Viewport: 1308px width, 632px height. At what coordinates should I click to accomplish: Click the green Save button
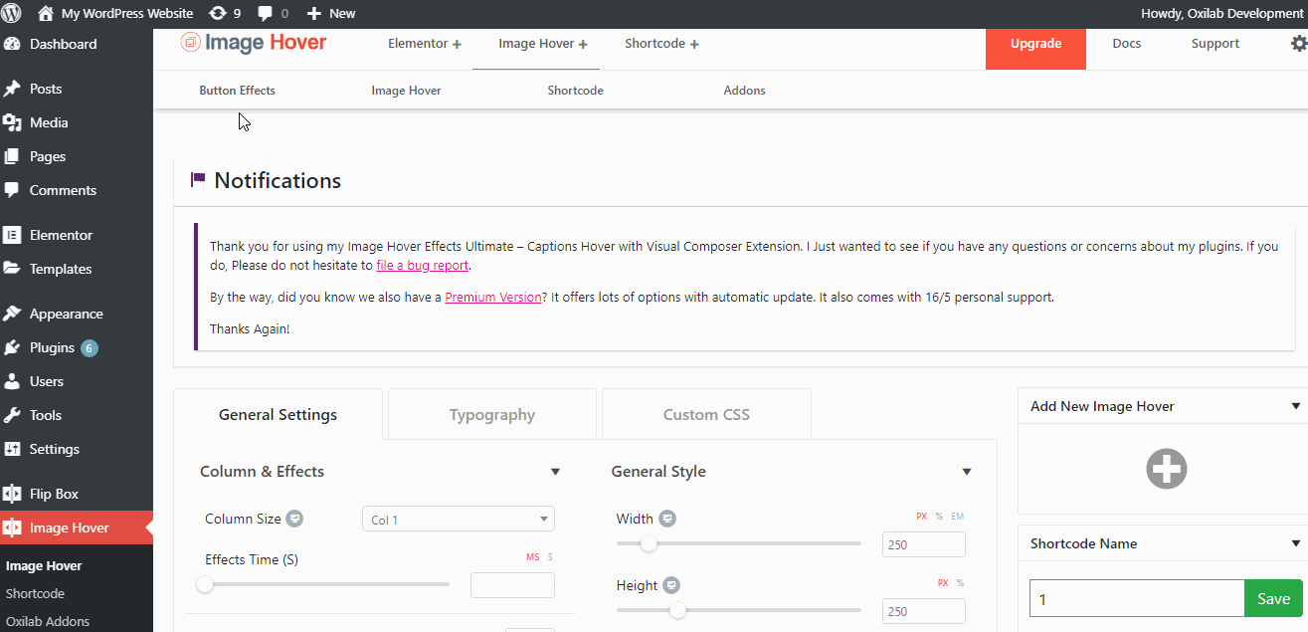[x=1273, y=598]
